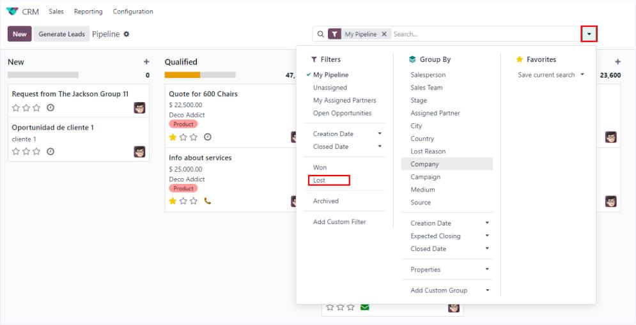
Task: Open the Configuration menu
Action: coord(133,11)
